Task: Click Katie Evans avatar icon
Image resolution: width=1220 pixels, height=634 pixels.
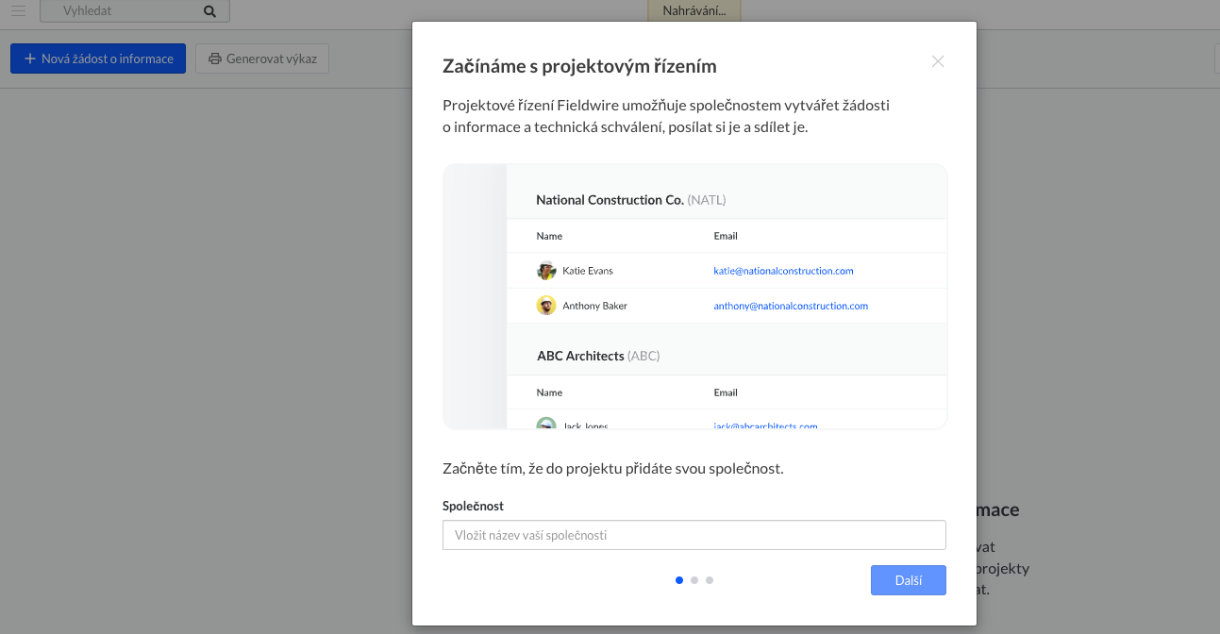Action: (x=546, y=271)
